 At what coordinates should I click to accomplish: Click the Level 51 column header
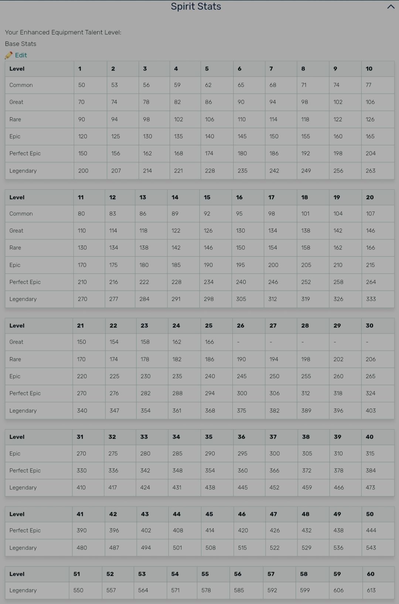point(76,574)
